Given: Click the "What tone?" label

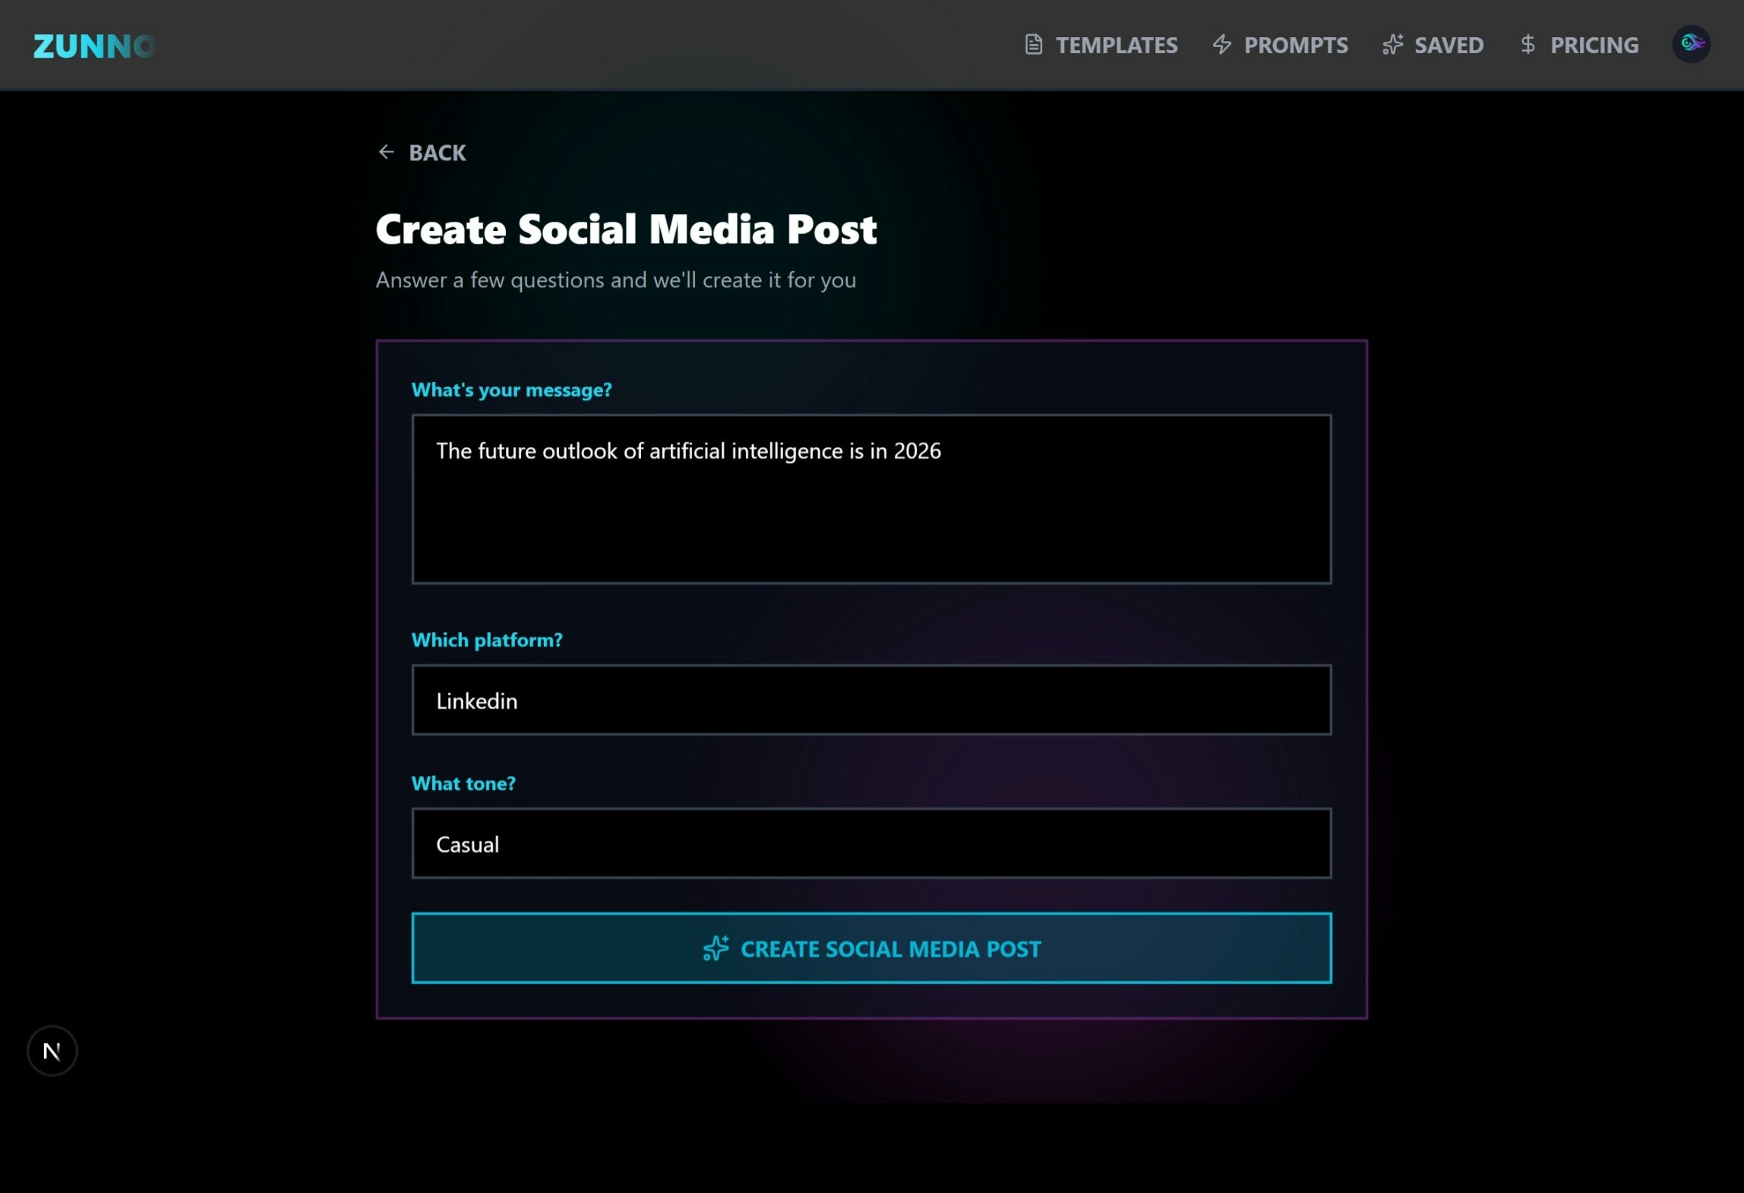Looking at the screenshot, I should pos(463,784).
